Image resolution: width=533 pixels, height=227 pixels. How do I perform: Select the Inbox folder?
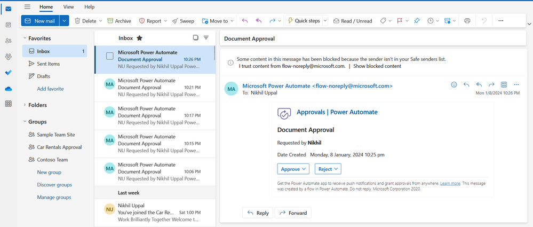[55, 51]
